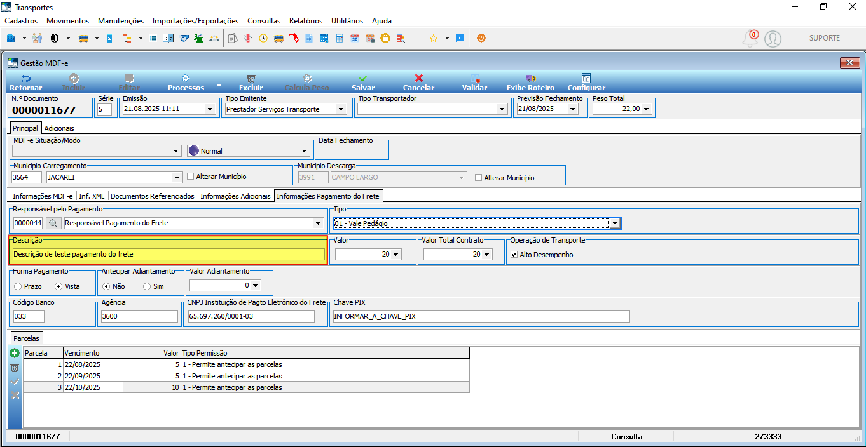Click the Validar toolbar icon

click(x=474, y=78)
